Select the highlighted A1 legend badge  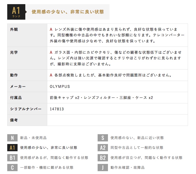point(12,148)
